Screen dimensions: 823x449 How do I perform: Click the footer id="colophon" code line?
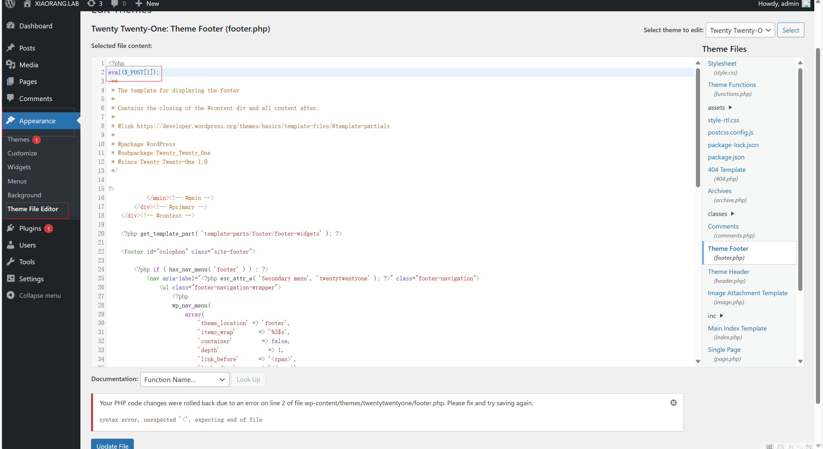click(188, 251)
